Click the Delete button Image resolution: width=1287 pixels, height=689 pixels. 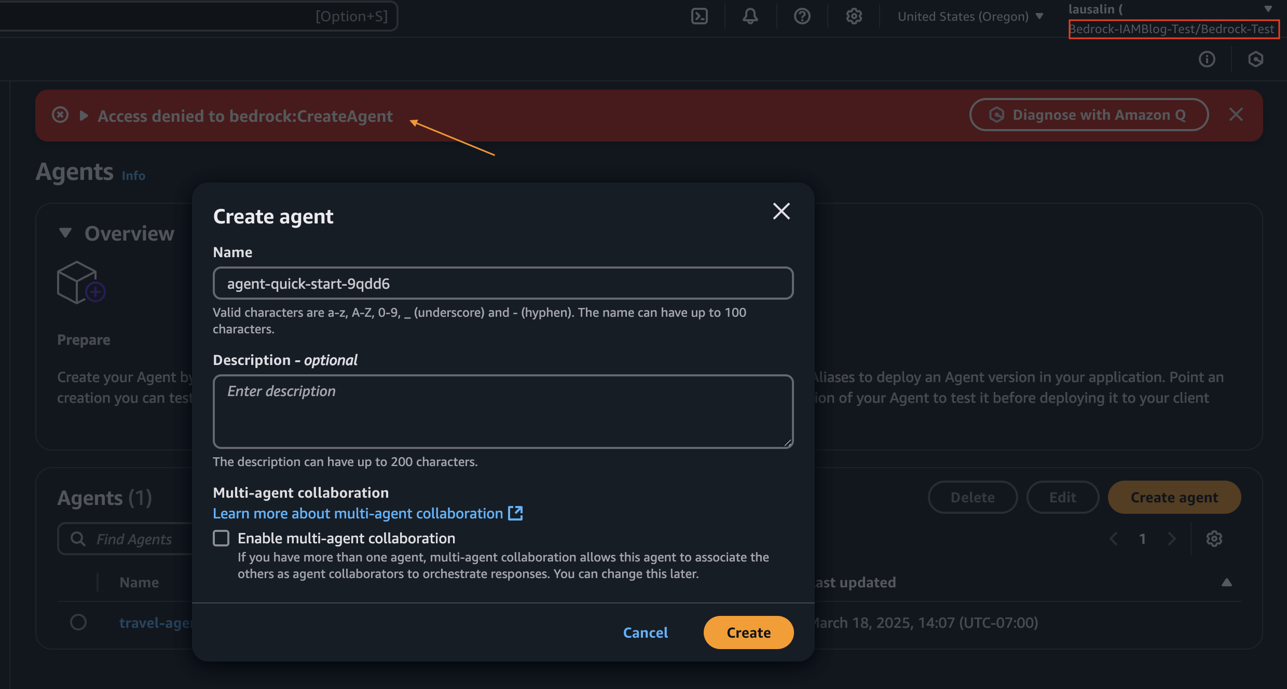pos(973,497)
